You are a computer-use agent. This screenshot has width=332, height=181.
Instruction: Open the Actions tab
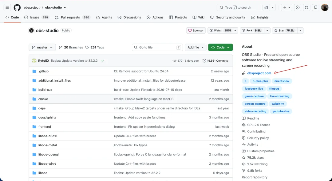(155, 17)
